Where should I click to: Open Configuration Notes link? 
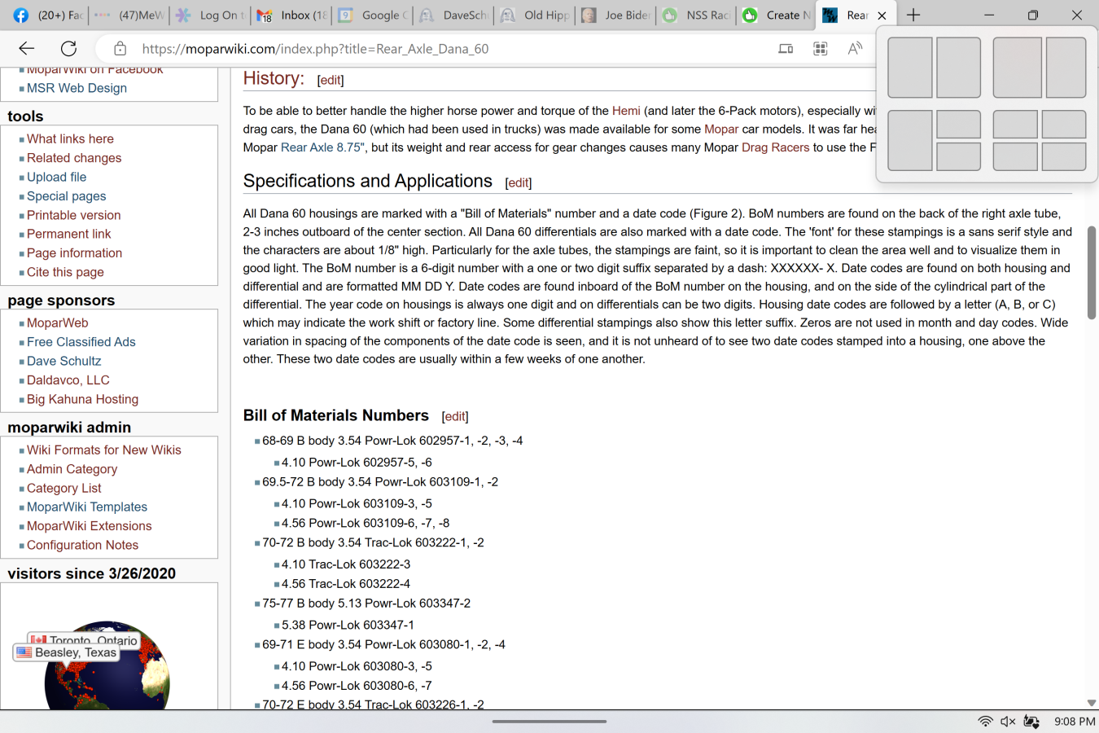coord(82,546)
